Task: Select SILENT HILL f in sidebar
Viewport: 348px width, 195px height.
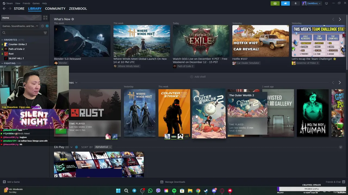Action: [16, 58]
